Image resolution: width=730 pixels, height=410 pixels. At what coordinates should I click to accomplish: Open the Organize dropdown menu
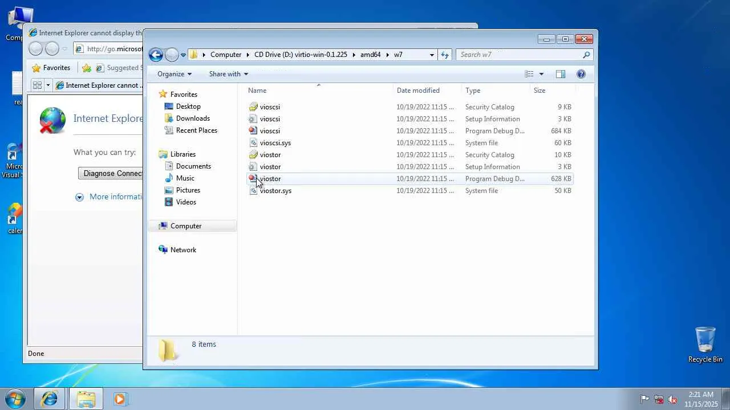coord(175,74)
